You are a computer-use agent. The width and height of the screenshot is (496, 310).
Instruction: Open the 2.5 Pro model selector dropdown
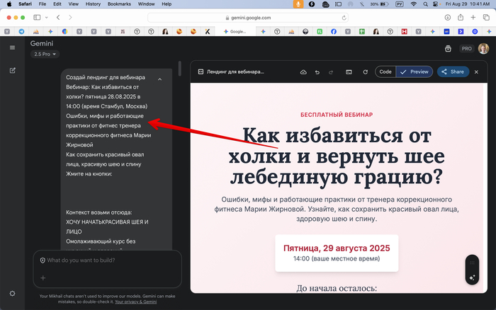coord(45,54)
